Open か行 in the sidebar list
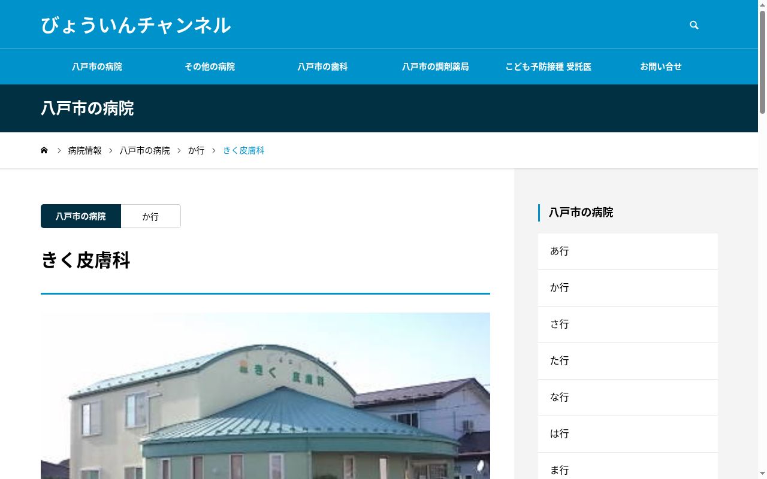The width and height of the screenshot is (767, 479). pos(628,288)
